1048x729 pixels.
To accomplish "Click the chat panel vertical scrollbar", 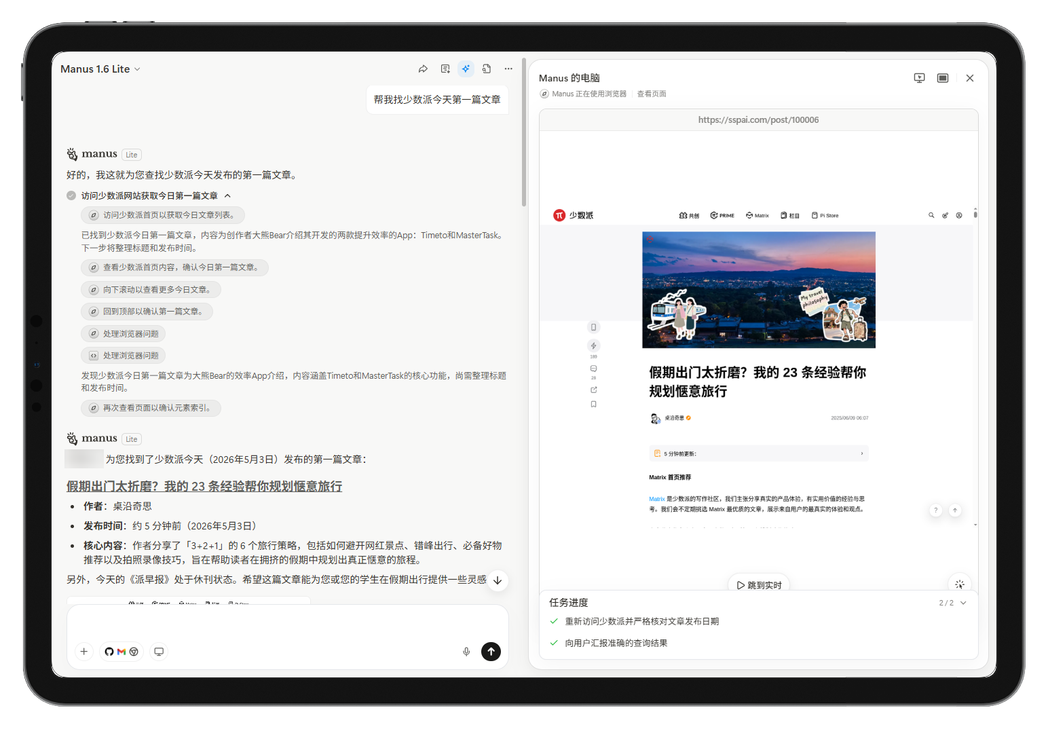I will tap(523, 132).
